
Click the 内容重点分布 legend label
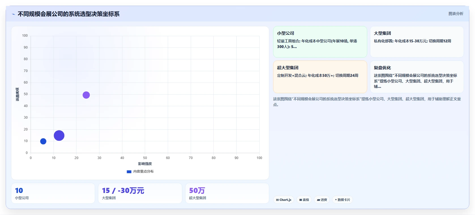[143, 171]
